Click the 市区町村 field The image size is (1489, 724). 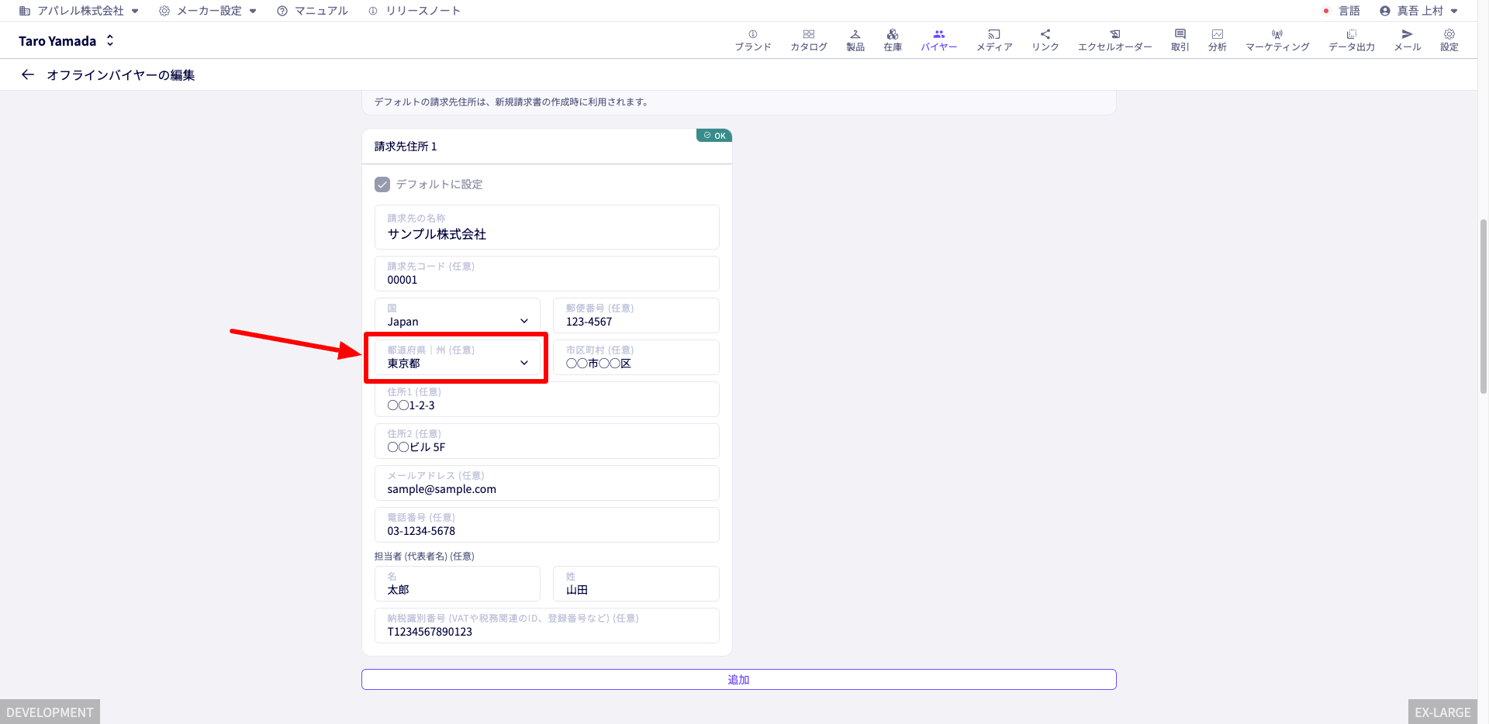pyautogui.click(x=636, y=357)
